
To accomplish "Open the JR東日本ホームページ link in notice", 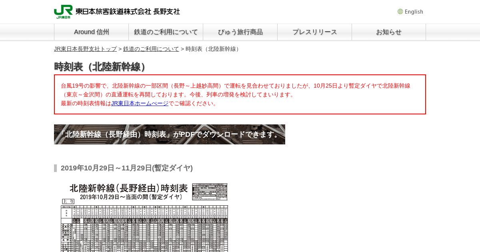I will click(140, 103).
